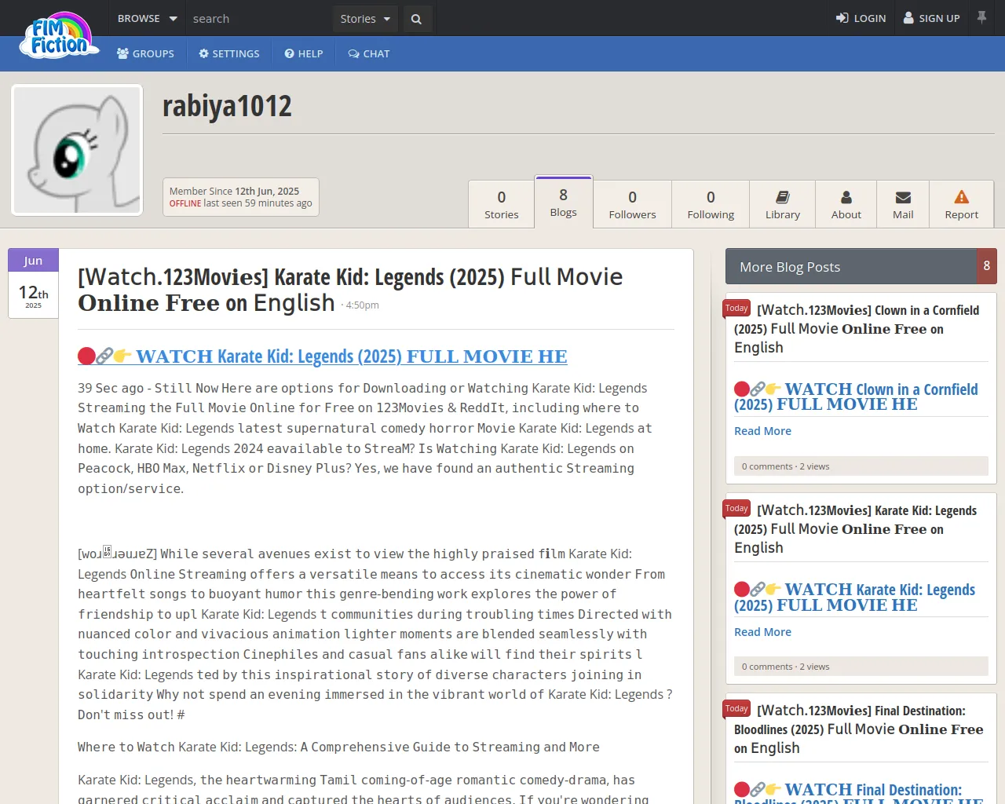This screenshot has width=1005, height=804.
Task: Open the SETTINGS menu item
Action: click(229, 53)
